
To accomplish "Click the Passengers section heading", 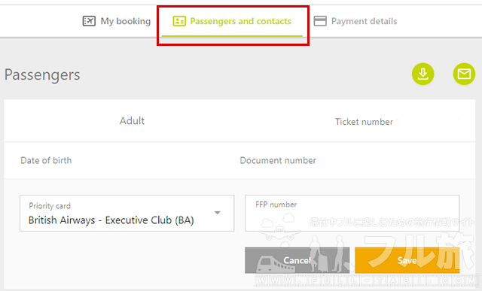I will pyautogui.click(x=42, y=75).
